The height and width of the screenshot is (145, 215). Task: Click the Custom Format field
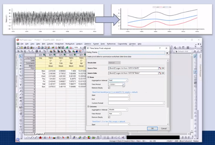coord(136,103)
